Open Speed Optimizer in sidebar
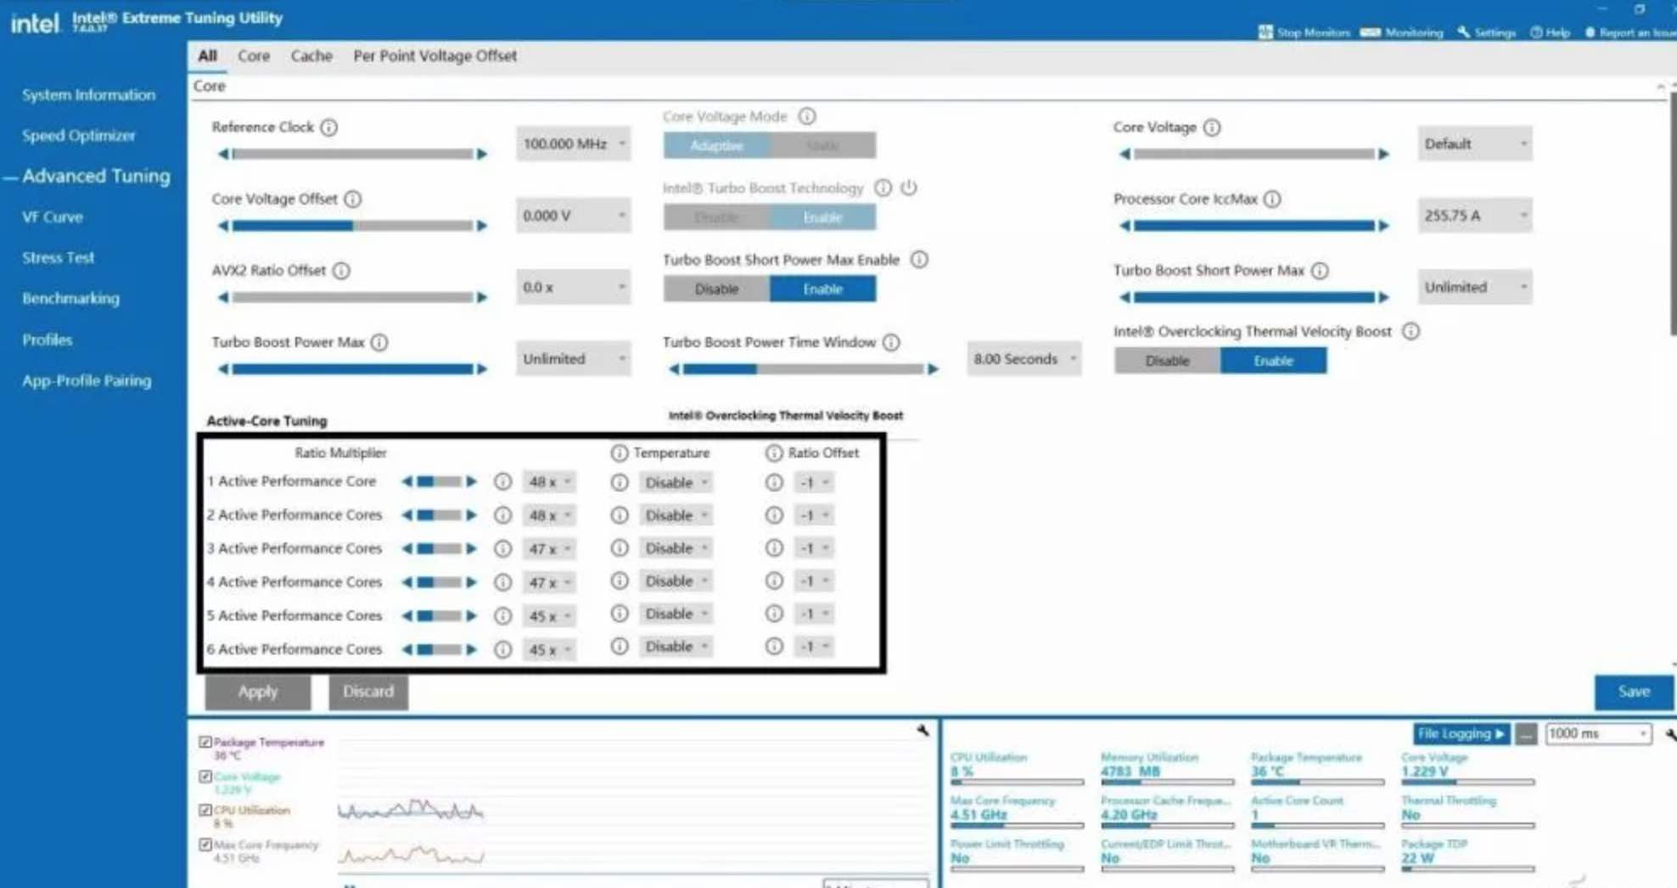Screen dimensions: 1677x888 (x=79, y=136)
